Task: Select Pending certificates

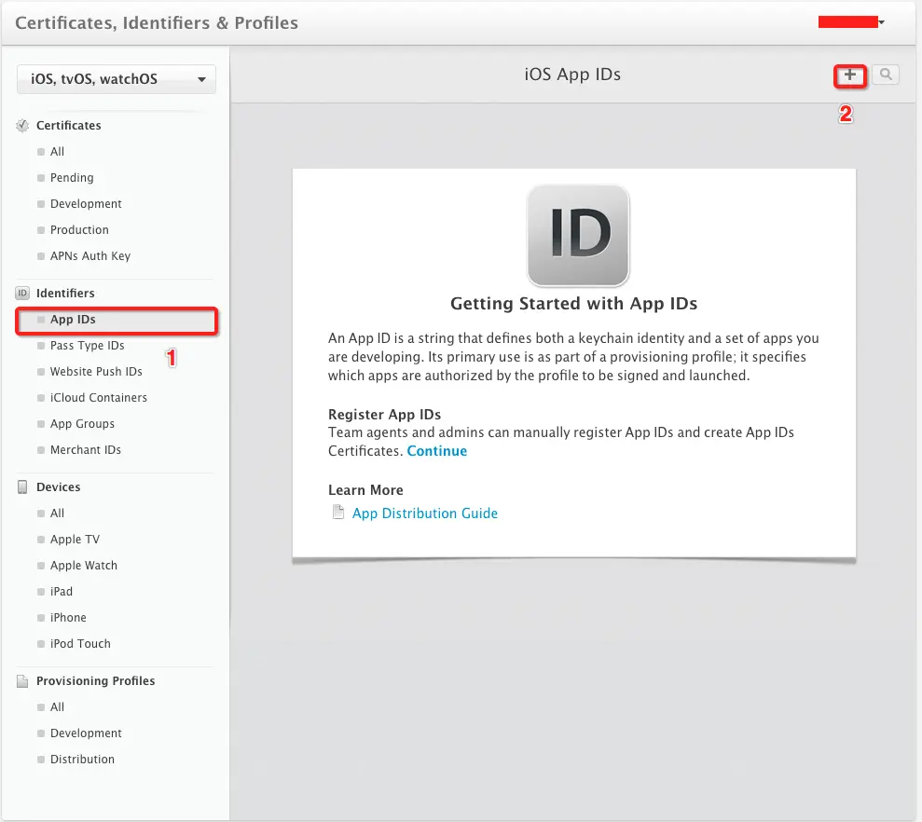Action: (x=72, y=178)
